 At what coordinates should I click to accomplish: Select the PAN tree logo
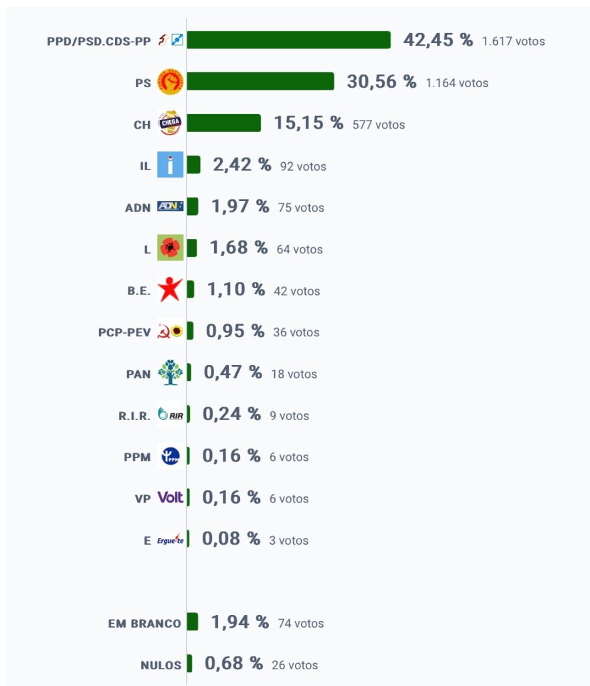coord(171,372)
